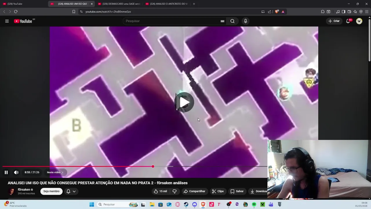Mute the video volume speaker icon

16,172
